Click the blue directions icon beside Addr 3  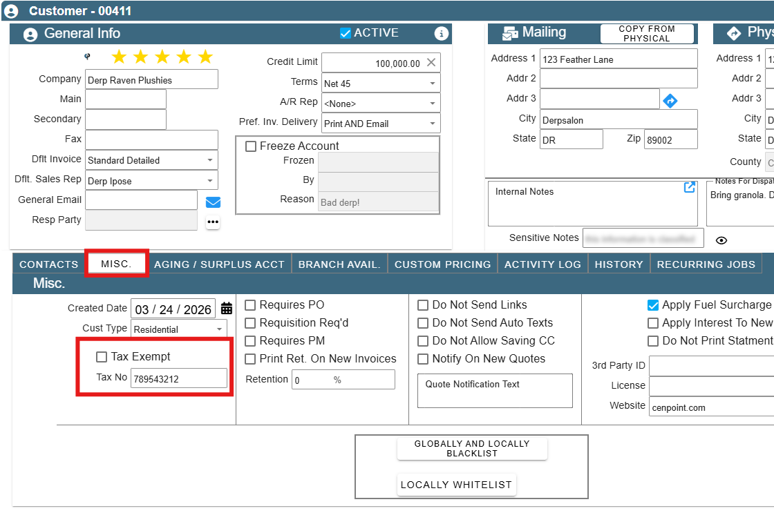[x=670, y=101]
